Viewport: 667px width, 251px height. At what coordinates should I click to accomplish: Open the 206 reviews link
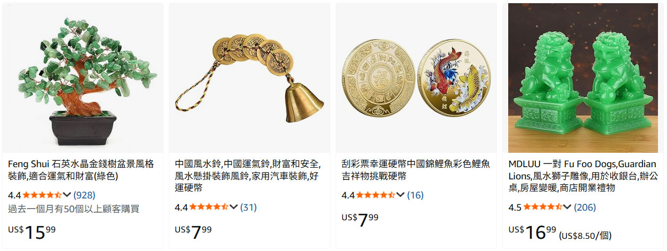pos(585,207)
